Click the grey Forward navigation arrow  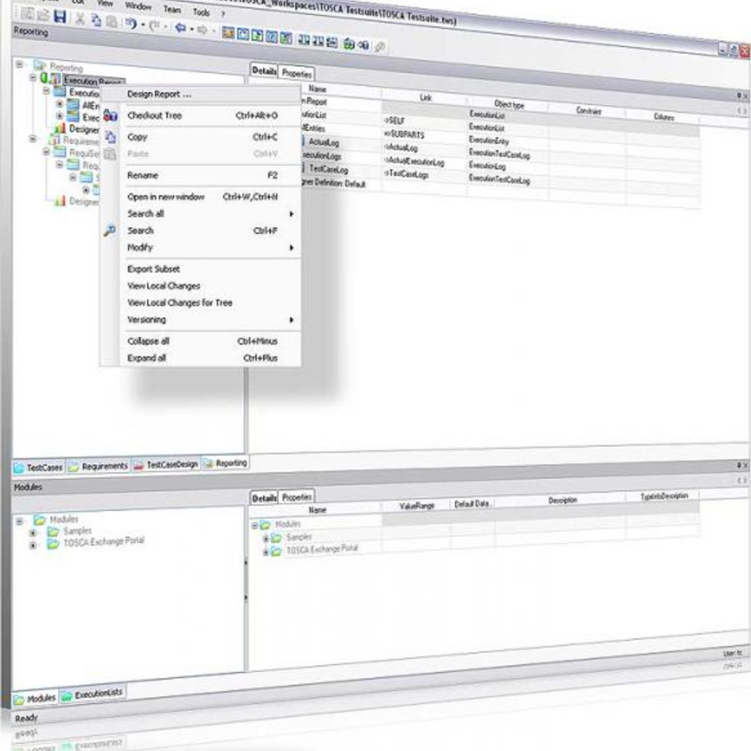tap(202, 29)
